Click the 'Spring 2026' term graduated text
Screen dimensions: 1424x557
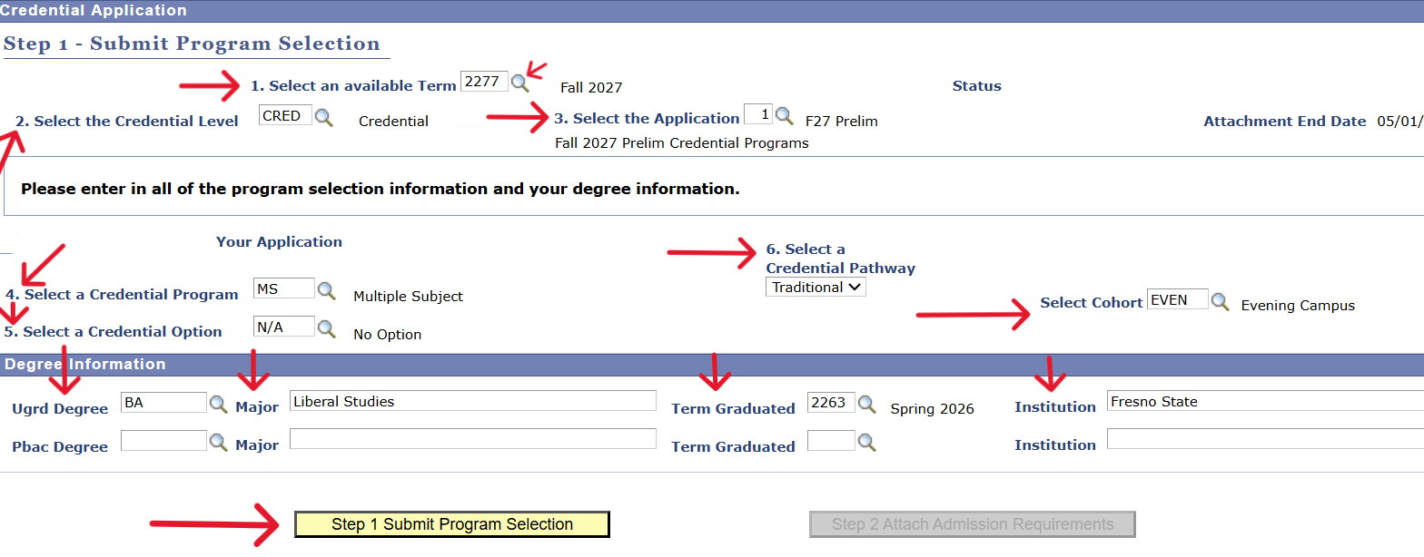pos(932,409)
